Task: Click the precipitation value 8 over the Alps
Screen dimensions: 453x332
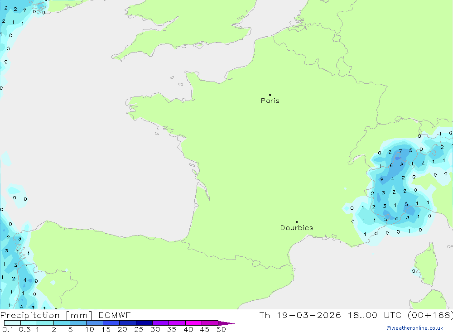Action: [401, 164]
